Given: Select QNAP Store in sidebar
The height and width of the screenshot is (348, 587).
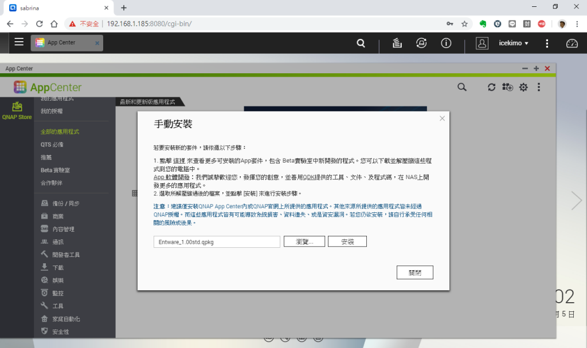Looking at the screenshot, I should 17,110.
